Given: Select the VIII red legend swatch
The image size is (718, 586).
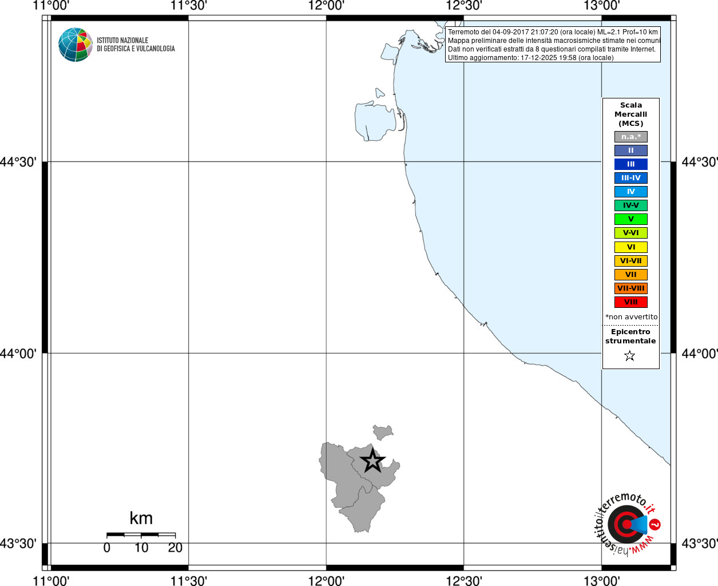Looking at the screenshot, I should coord(631,302).
